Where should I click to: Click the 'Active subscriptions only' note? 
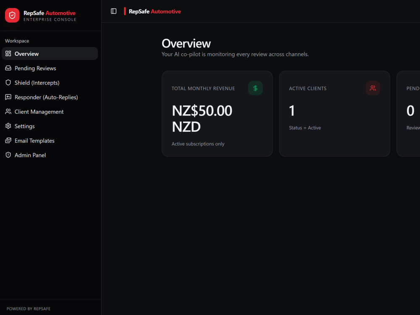pos(198,144)
